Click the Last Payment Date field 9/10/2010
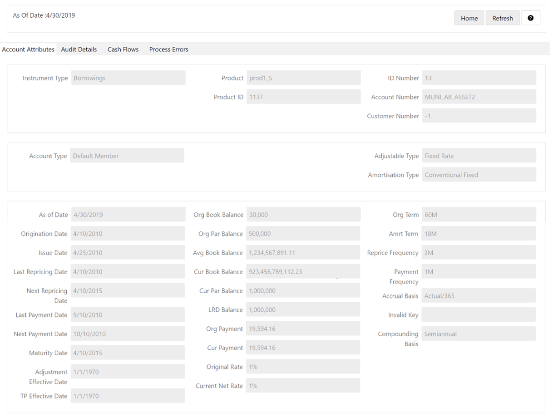Screen dimensions: 553x417 128,314
